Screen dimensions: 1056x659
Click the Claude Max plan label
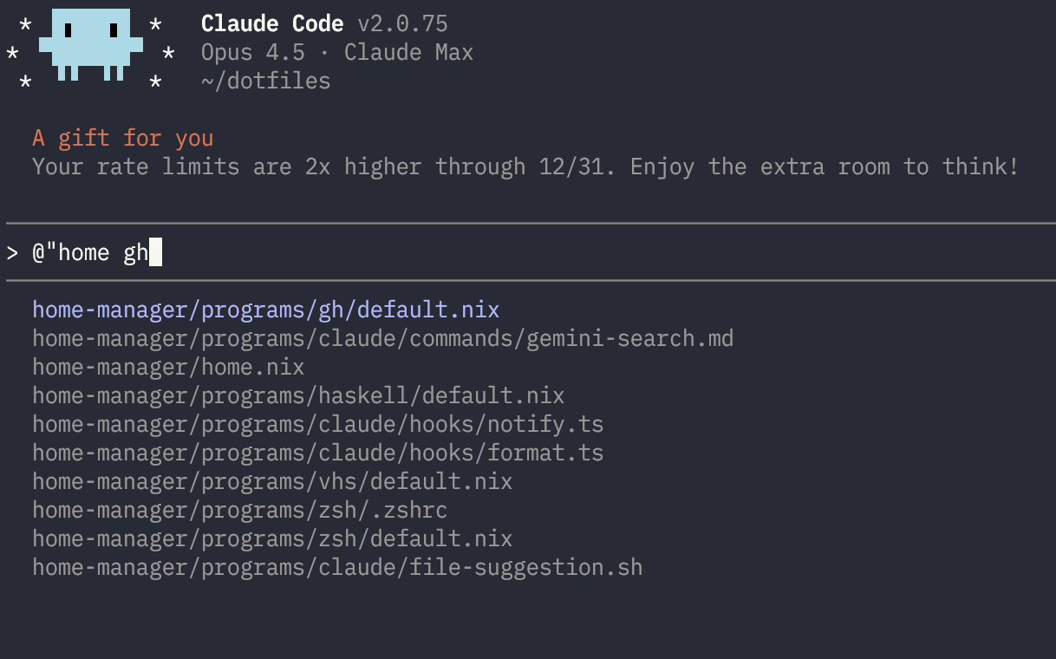408,53
